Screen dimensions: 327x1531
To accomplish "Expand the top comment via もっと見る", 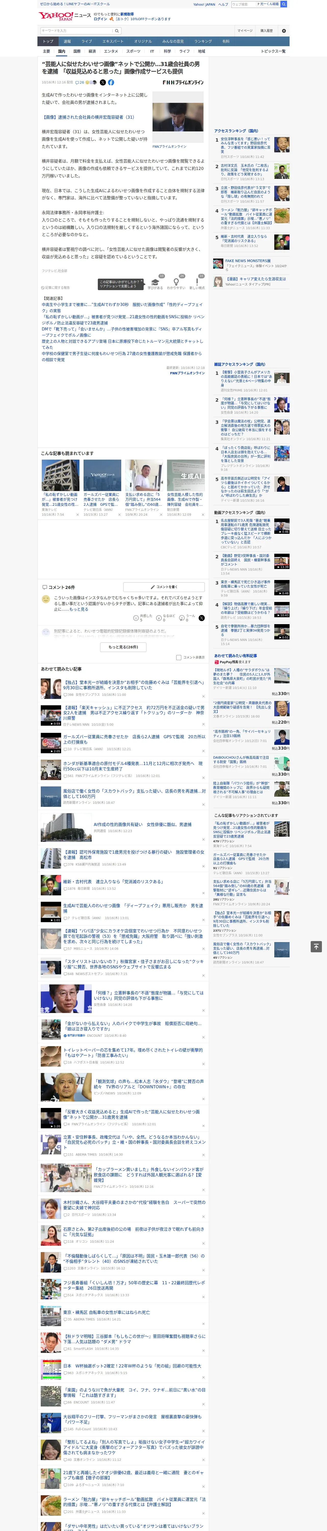I will click(79, 609).
